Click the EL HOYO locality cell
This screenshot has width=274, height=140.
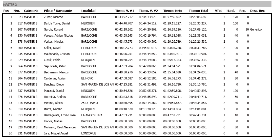click(87, 78)
